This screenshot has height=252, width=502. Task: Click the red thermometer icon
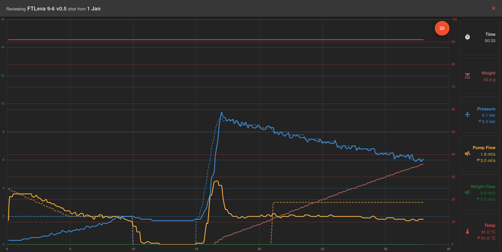pos(467,231)
